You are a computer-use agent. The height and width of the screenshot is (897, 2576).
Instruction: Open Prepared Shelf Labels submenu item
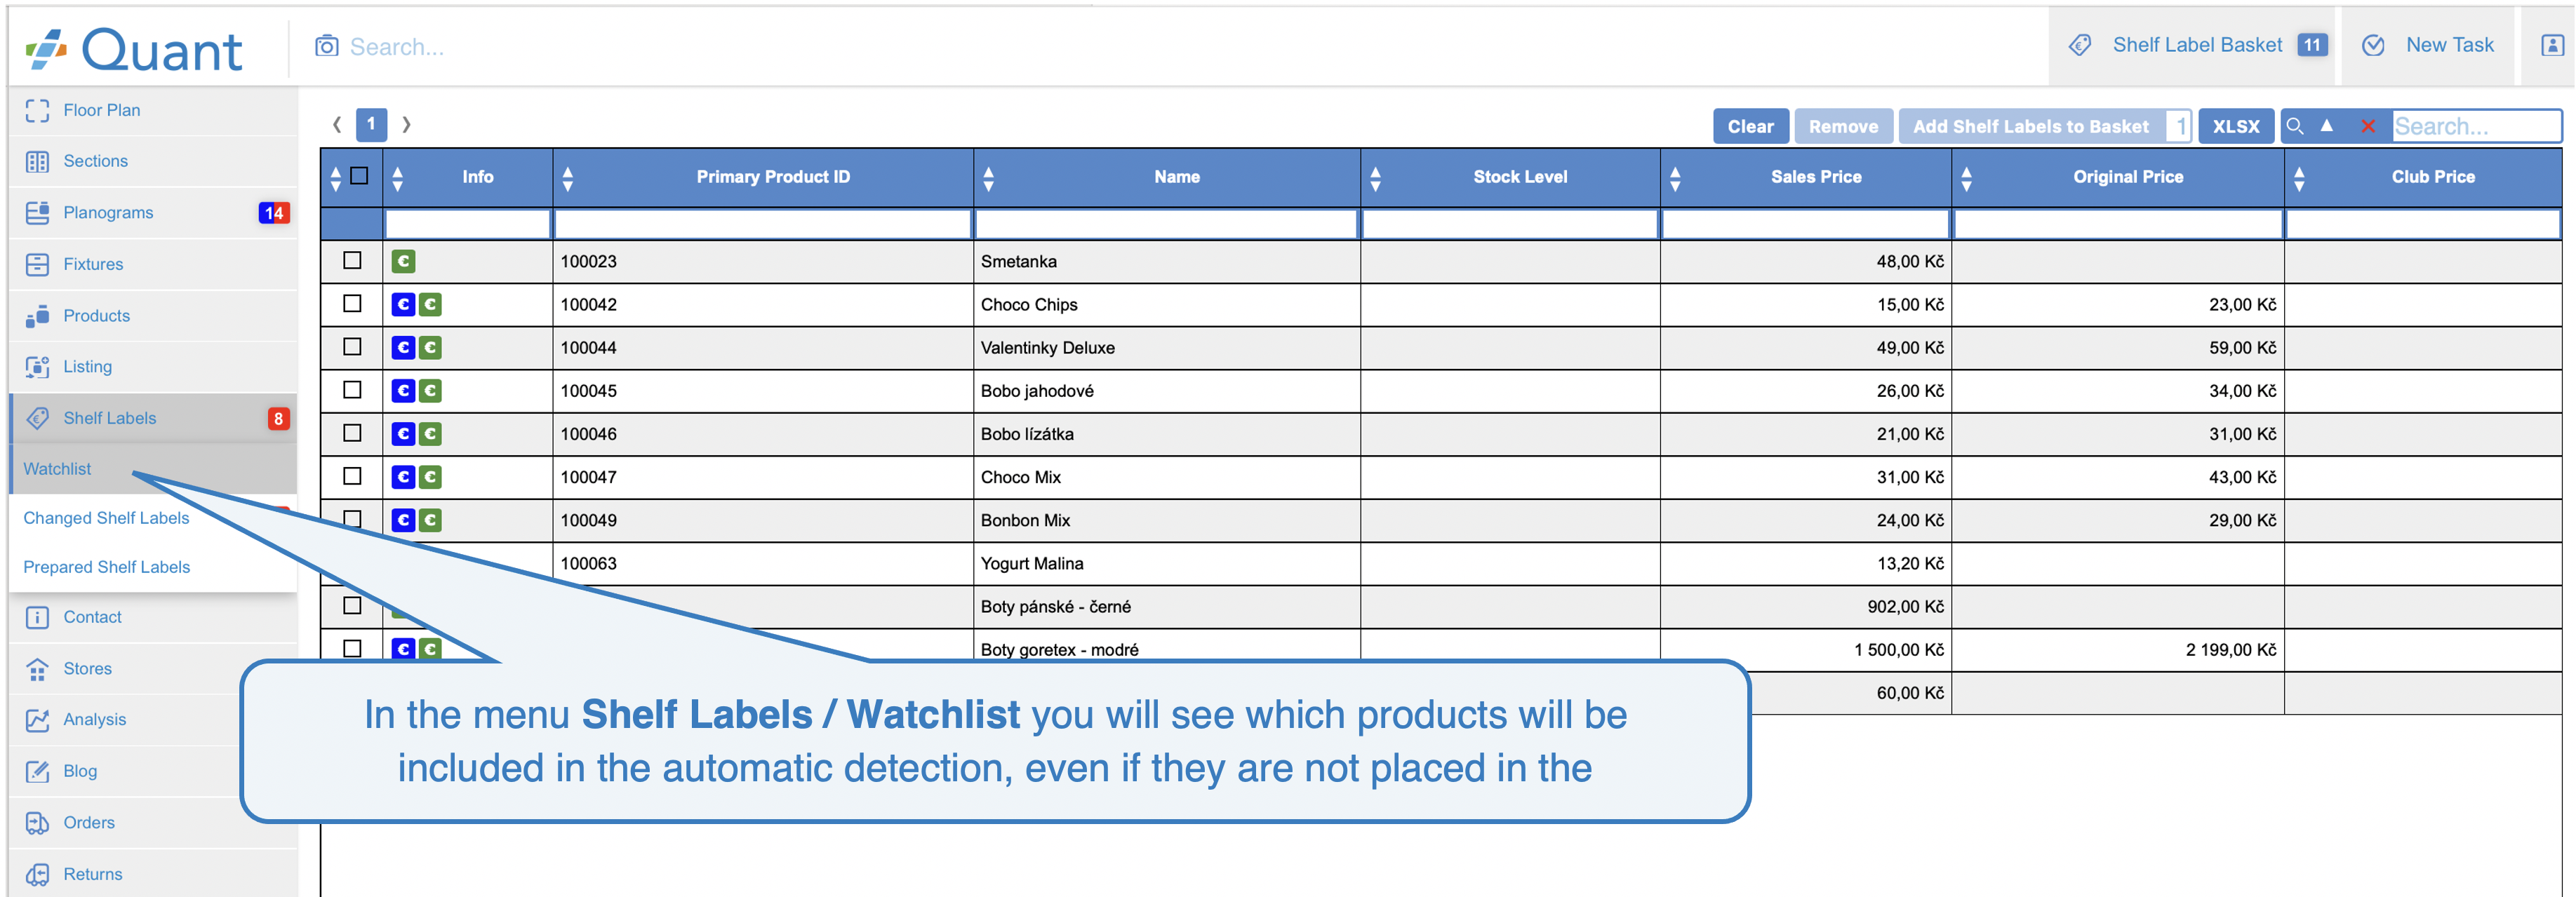(x=106, y=567)
